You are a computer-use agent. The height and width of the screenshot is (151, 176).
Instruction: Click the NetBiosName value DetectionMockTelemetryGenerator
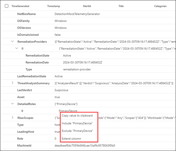coord(77,14)
